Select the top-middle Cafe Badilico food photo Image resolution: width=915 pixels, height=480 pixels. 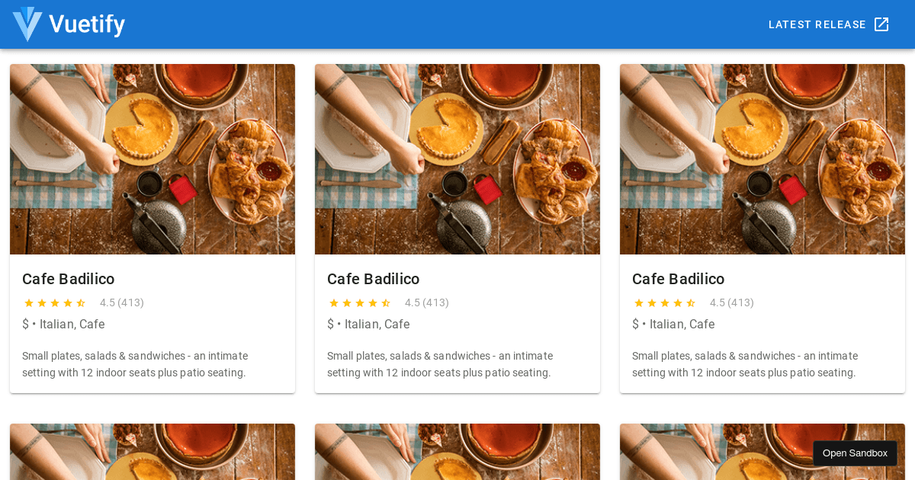coord(457,159)
